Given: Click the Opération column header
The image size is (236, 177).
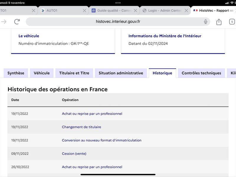Looking at the screenshot, I should pyautogui.click(x=70, y=100).
